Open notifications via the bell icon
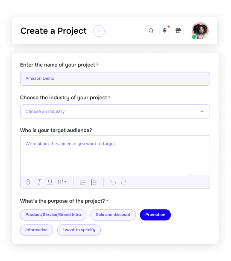 tap(164, 31)
